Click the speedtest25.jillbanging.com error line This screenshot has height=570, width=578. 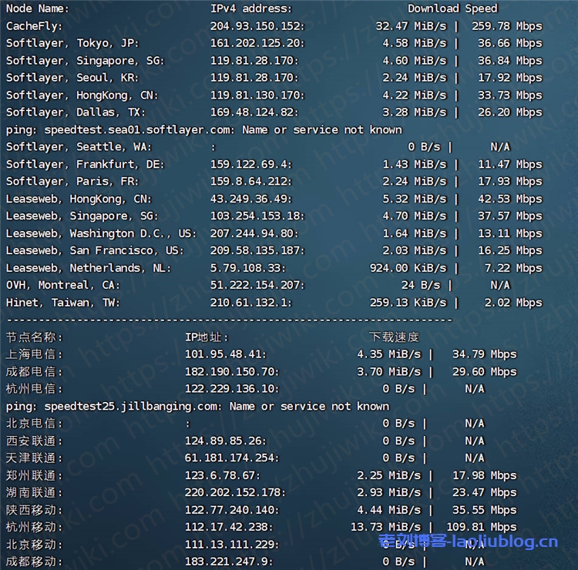click(x=197, y=406)
